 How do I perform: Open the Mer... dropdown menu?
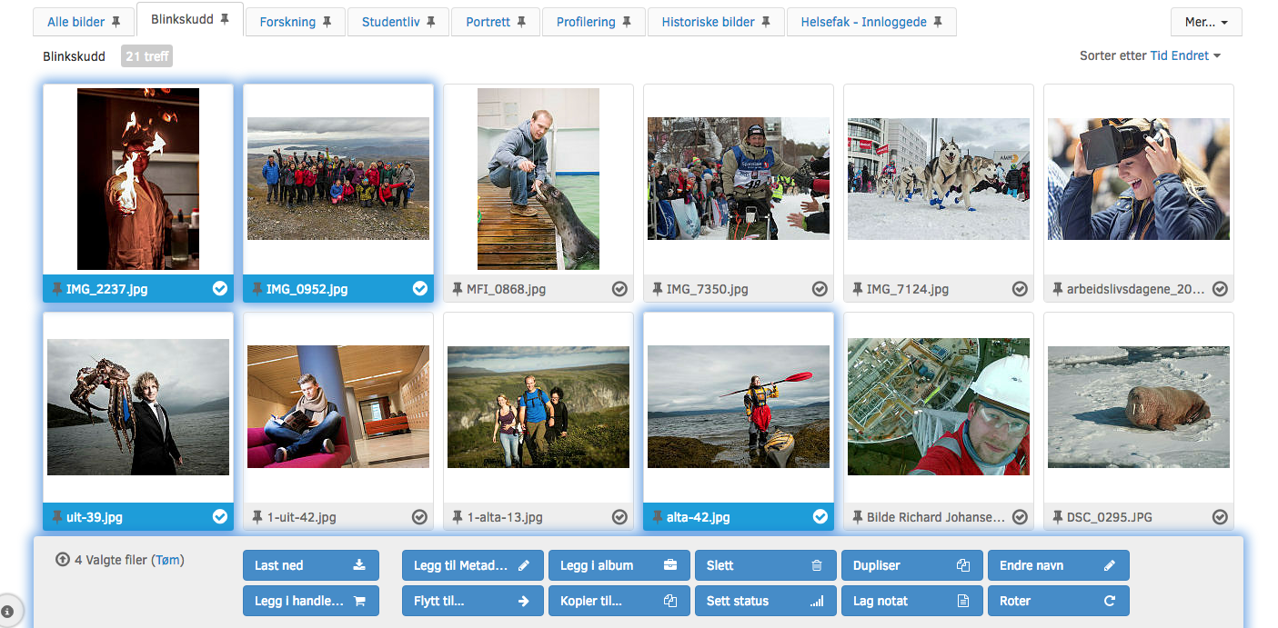[1206, 22]
